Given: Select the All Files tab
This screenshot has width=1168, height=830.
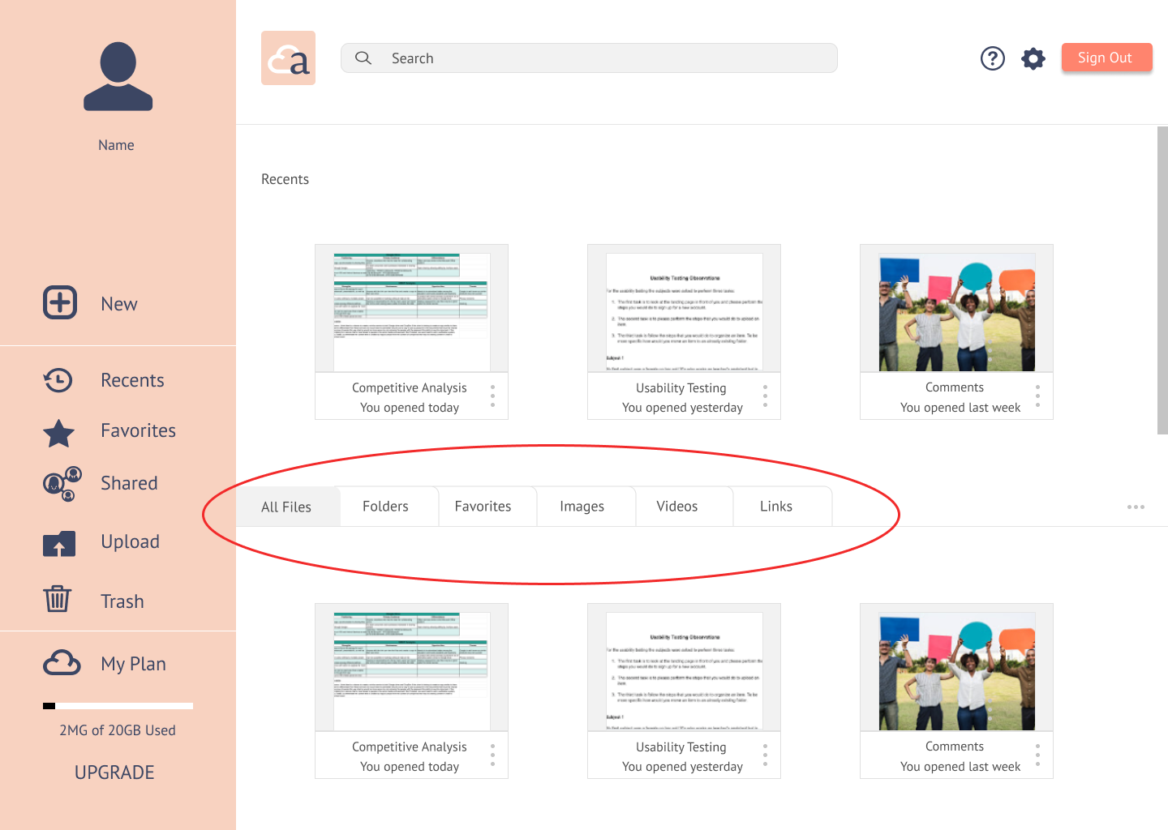Looking at the screenshot, I should click(x=287, y=507).
